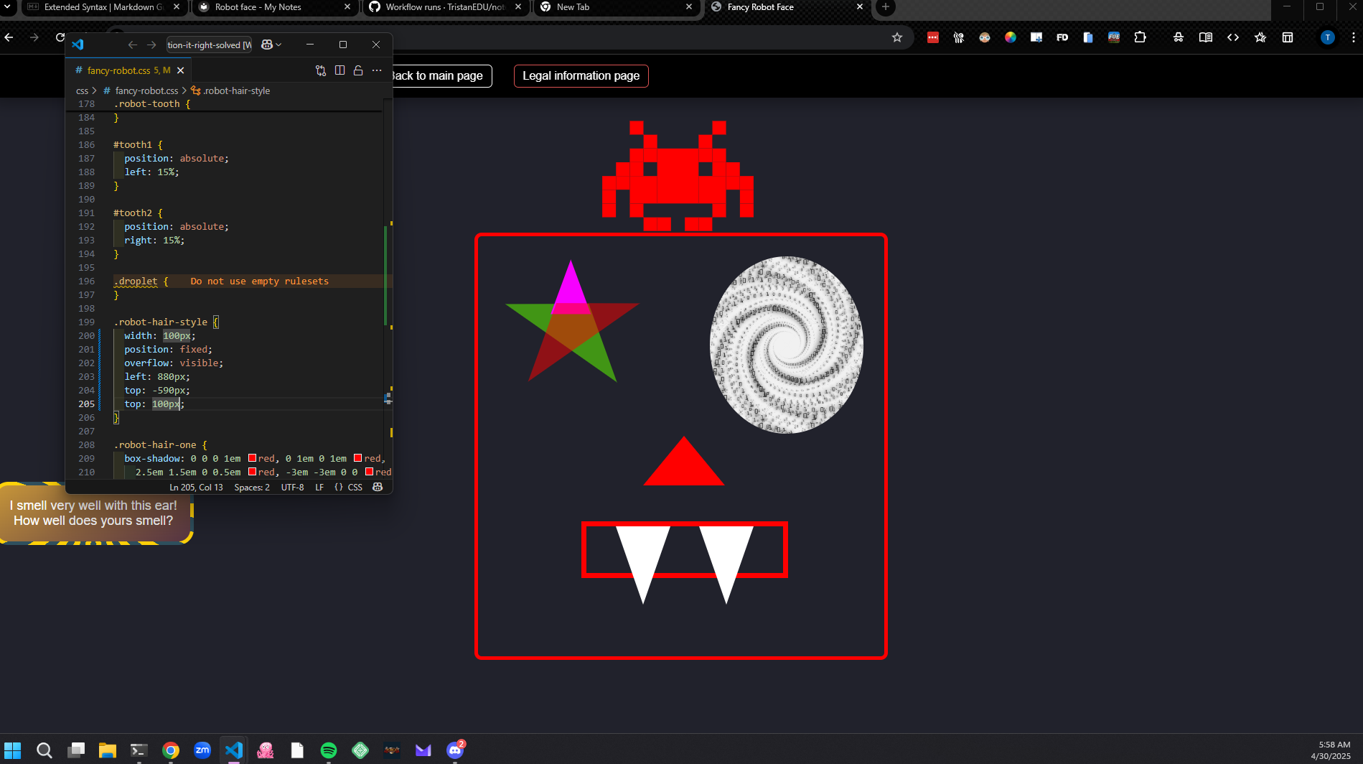
Task: Click the spiral robot eye image
Action: tap(787, 345)
